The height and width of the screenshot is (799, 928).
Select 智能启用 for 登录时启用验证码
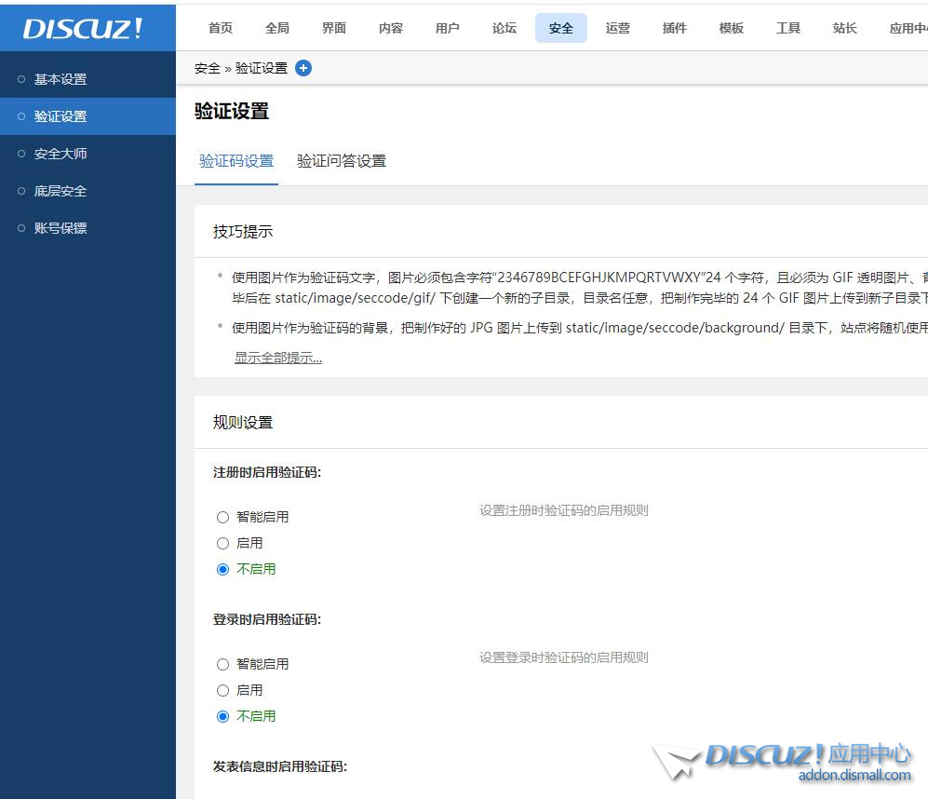click(223, 664)
